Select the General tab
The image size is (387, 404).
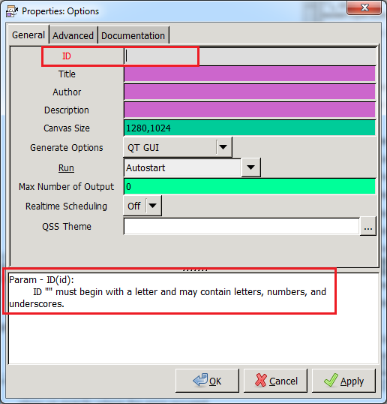click(x=28, y=35)
